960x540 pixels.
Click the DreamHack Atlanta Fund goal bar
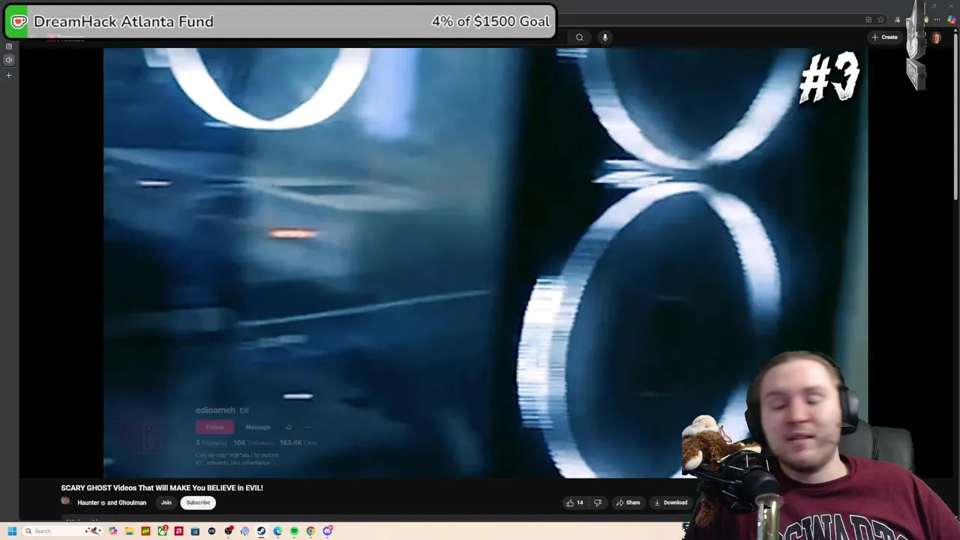click(x=280, y=22)
